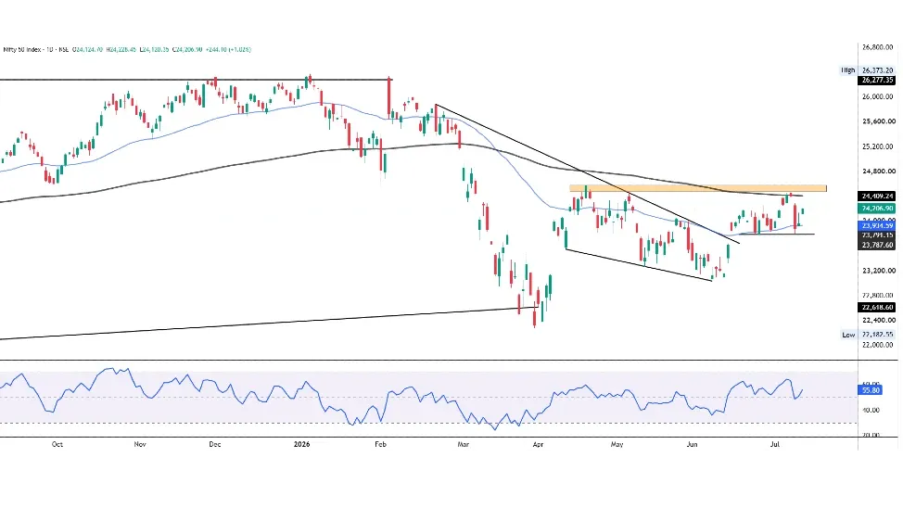Click the 23,200.00 price axis label

(878, 271)
